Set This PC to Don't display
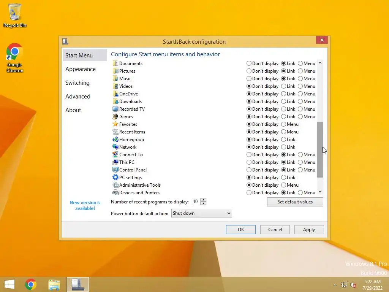389x292 pixels. [249, 162]
